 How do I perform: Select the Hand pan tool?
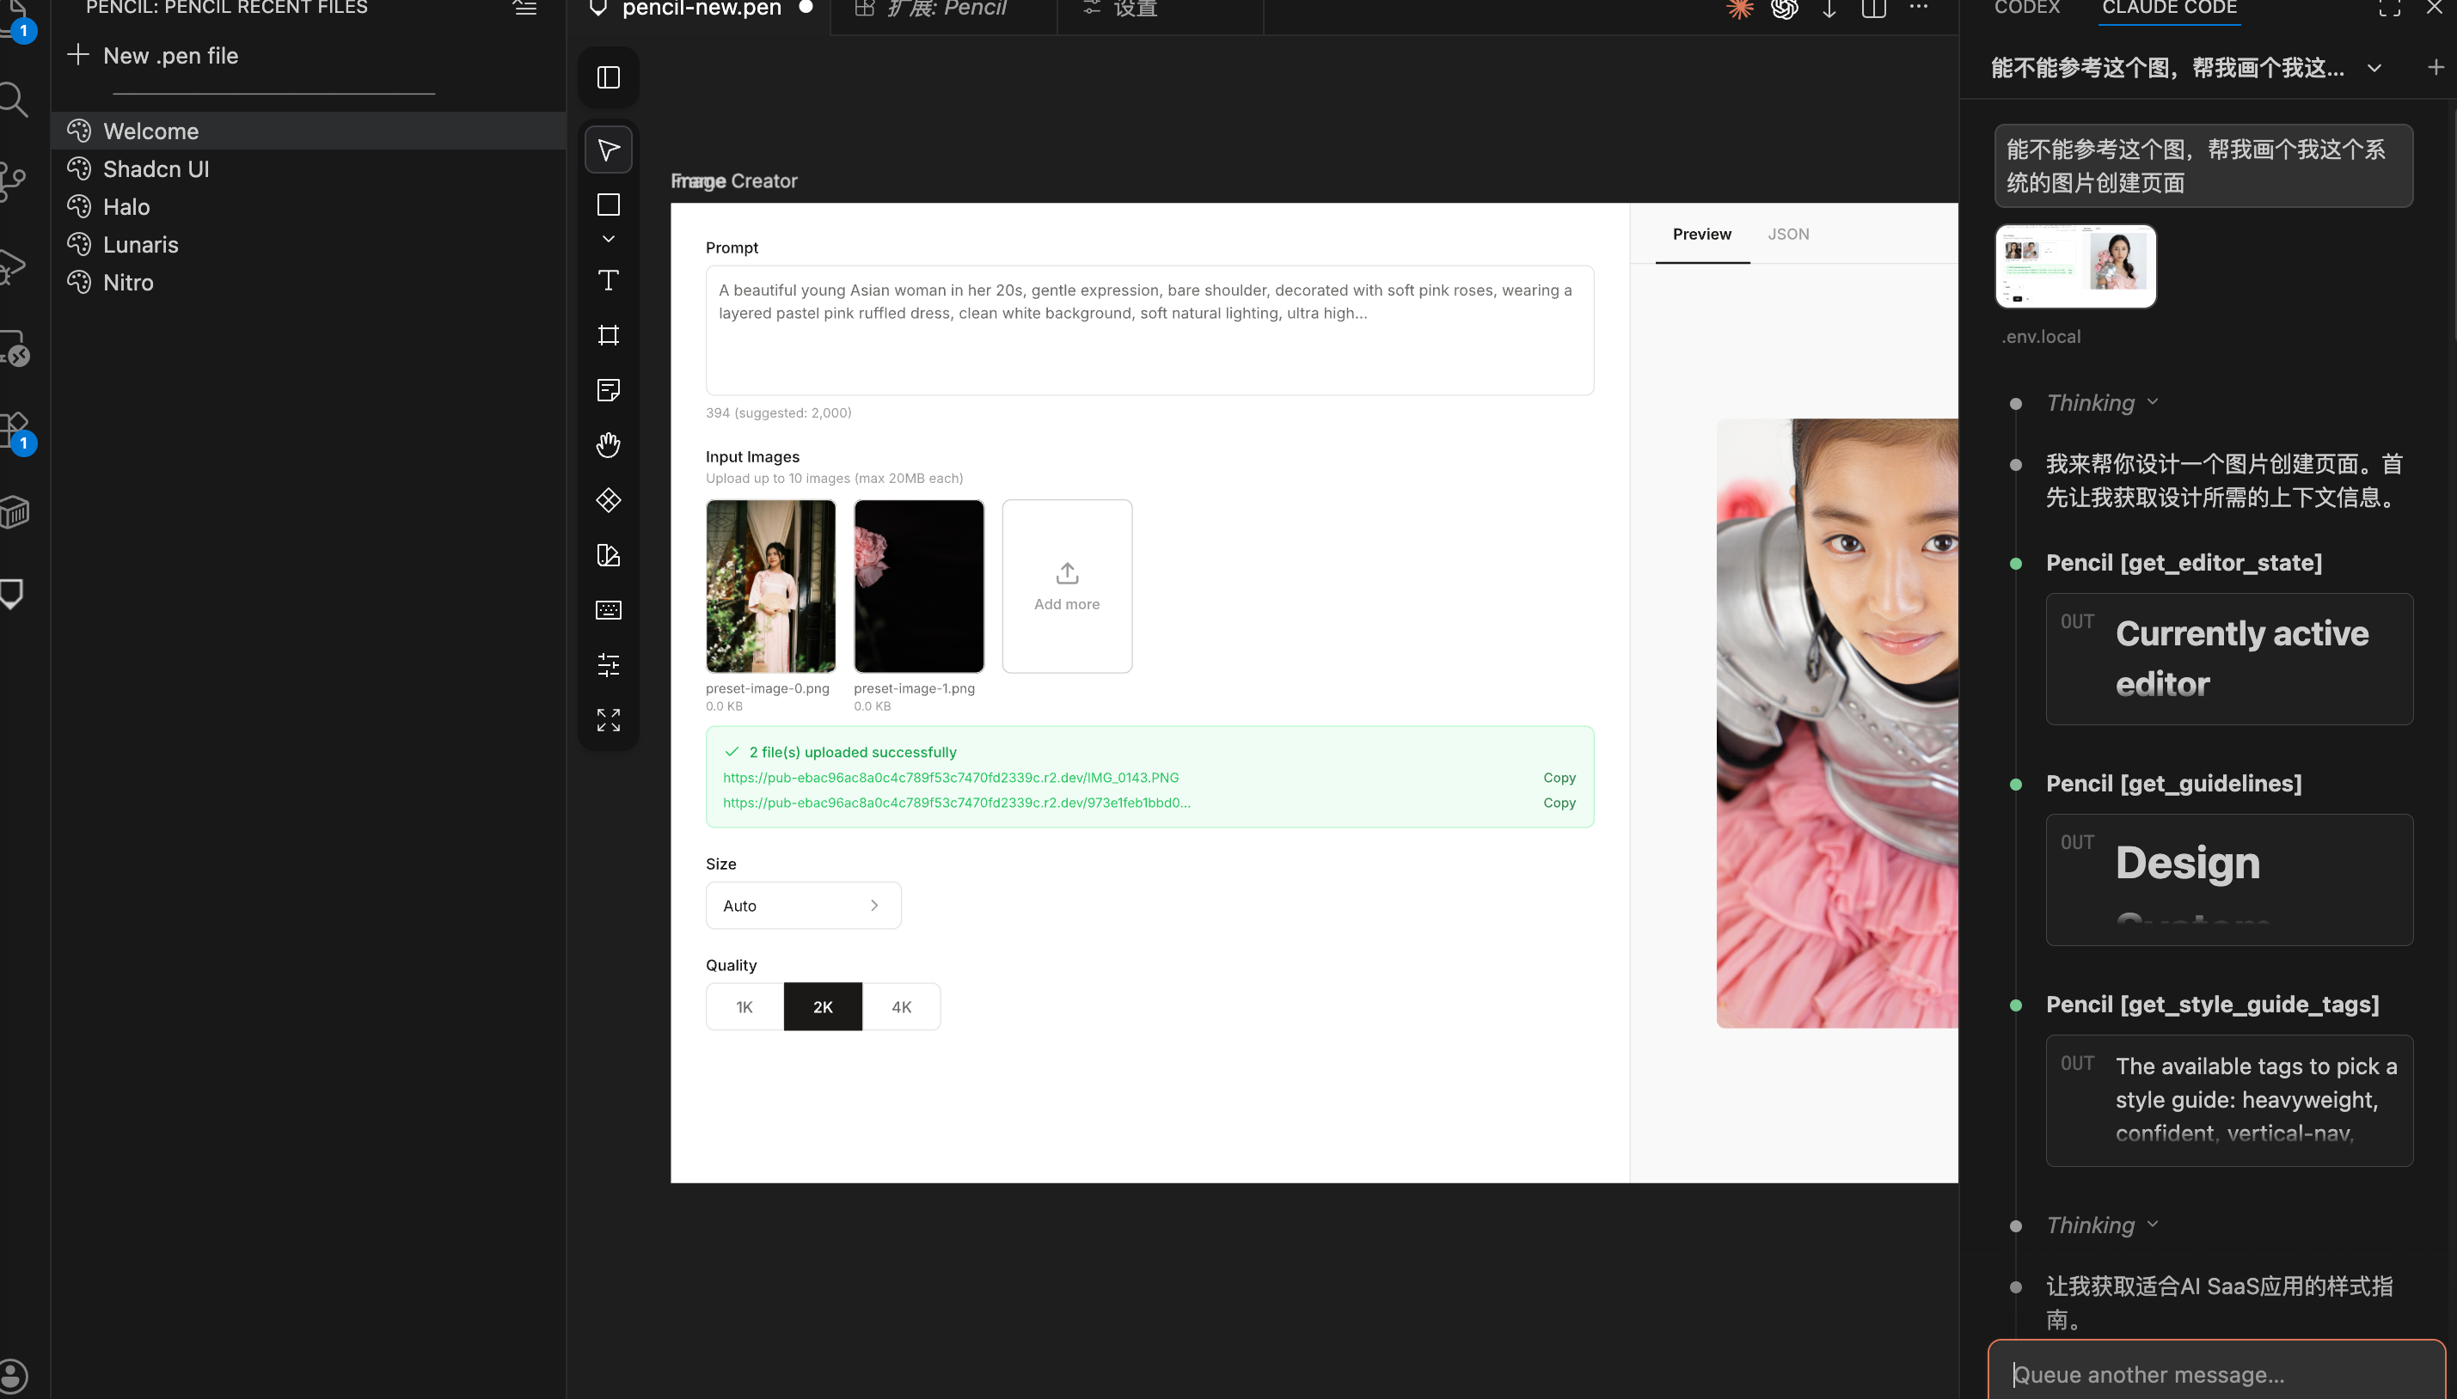tap(608, 445)
